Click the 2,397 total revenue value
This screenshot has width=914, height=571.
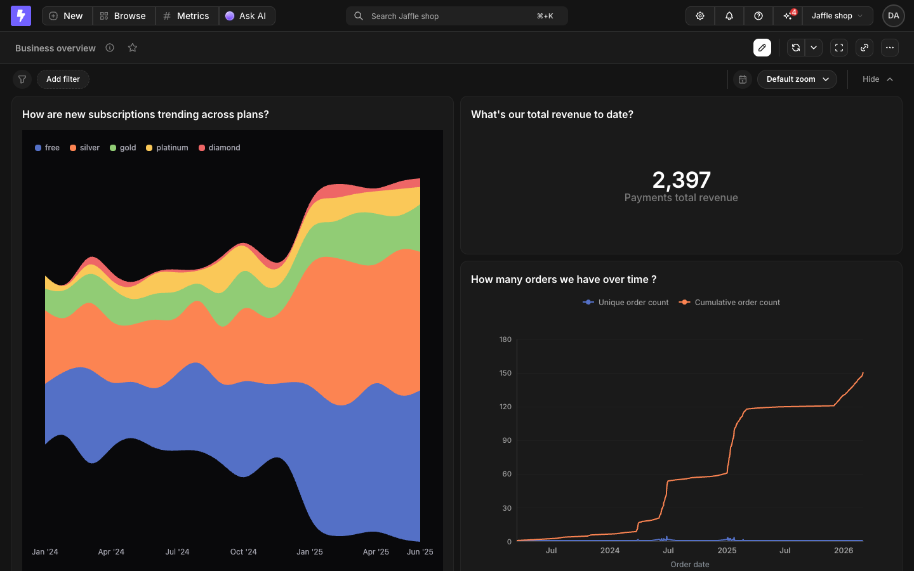(681, 180)
